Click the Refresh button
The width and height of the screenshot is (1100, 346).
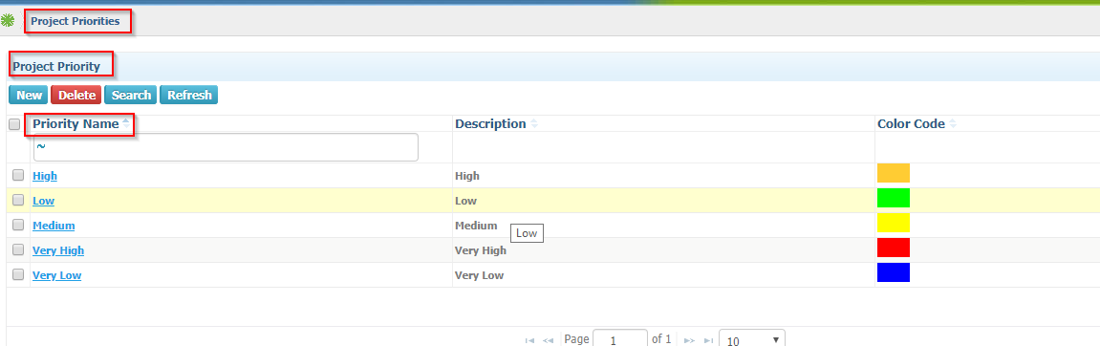coord(189,95)
